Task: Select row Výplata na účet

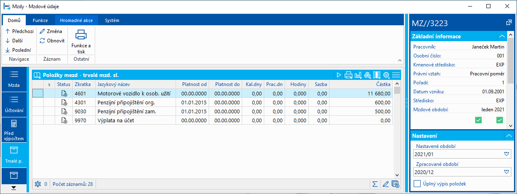Action: coord(212,120)
